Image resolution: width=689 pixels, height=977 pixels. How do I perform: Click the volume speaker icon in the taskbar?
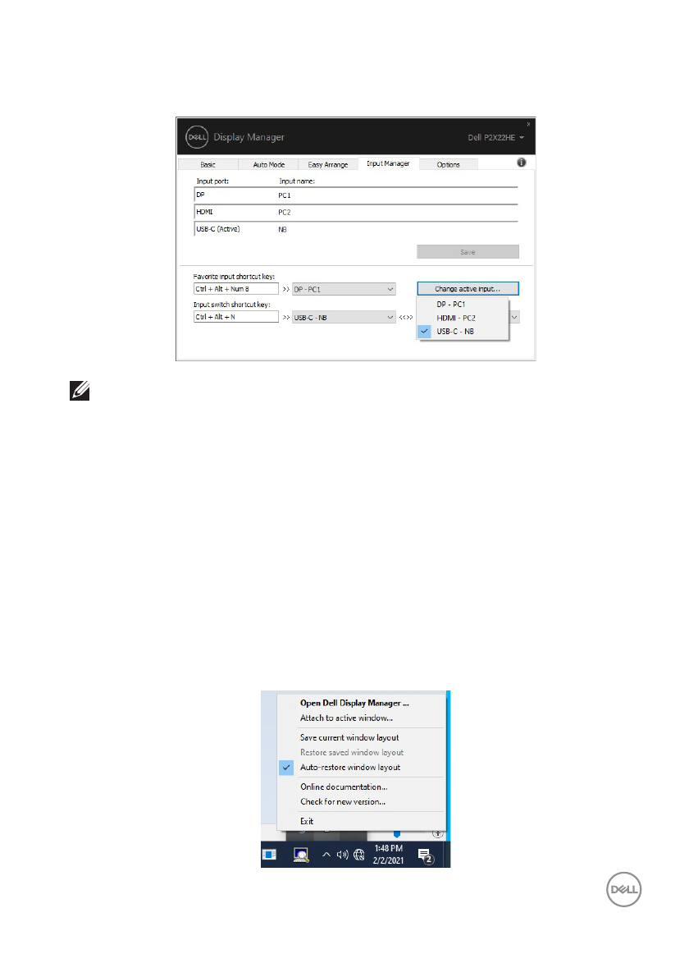[342, 855]
